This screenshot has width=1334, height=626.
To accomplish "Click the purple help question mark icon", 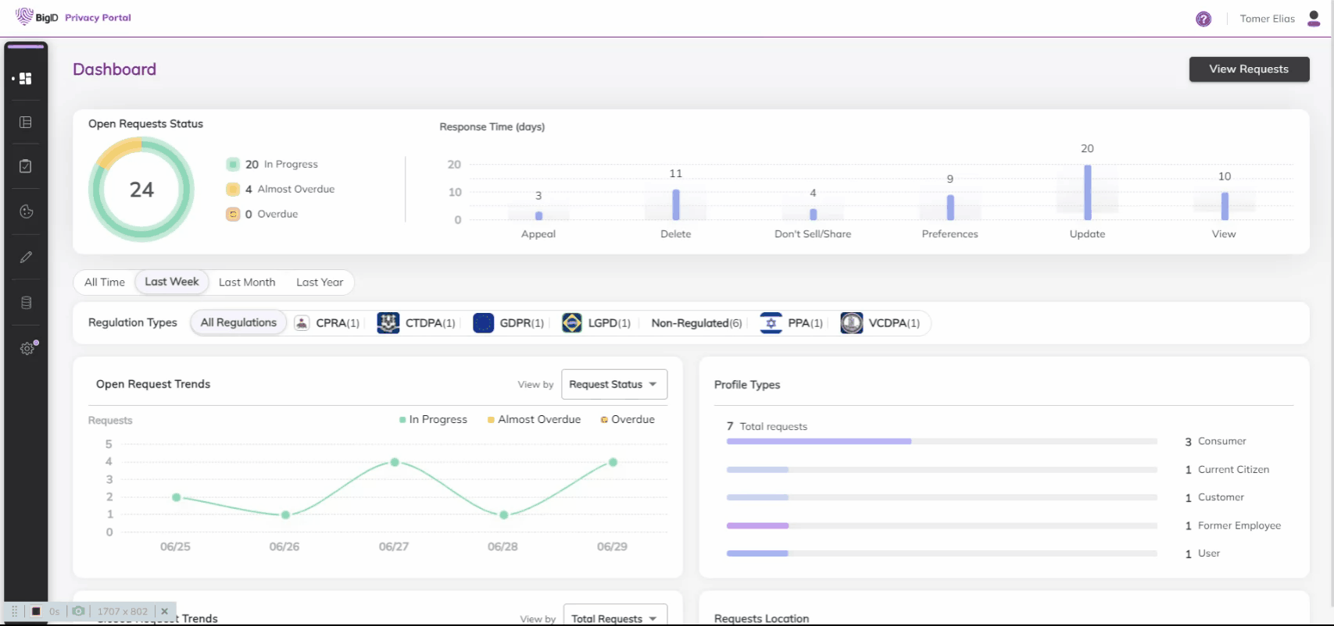I will [x=1203, y=19].
